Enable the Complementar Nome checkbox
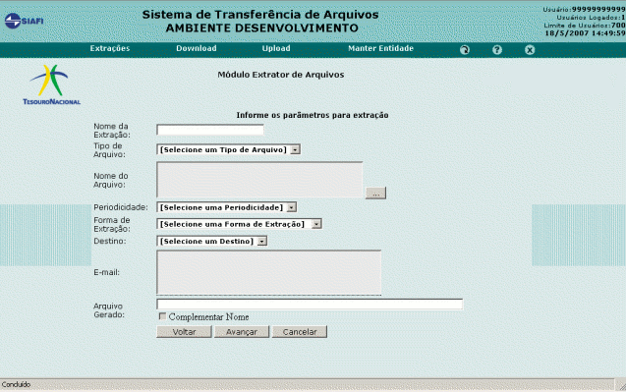The height and width of the screenshot is (392, 626). [162, 316]
